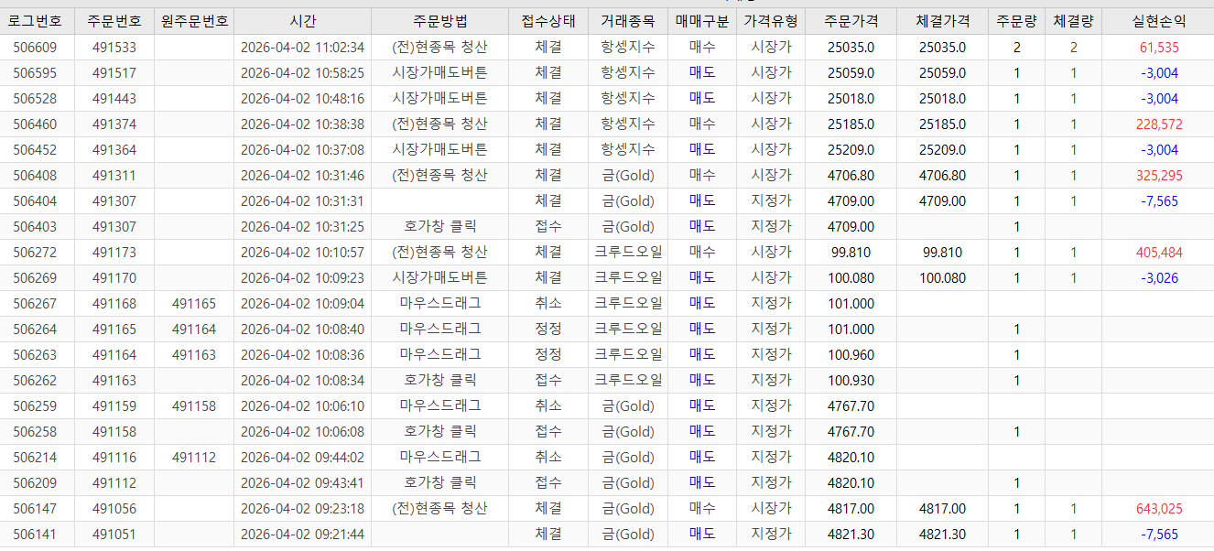Click timestamp 2026-04-02 10:06:10
Viewport: 1214px width, 551px height.
(x=302, y=406)
